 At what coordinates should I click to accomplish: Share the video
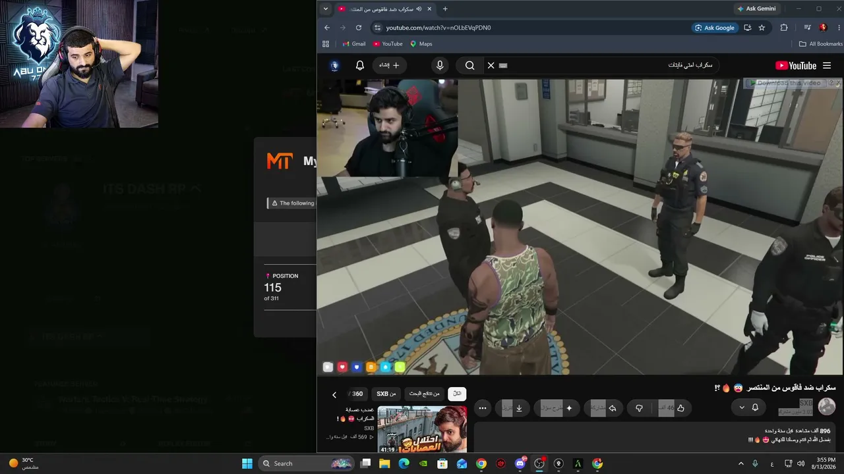604,408
